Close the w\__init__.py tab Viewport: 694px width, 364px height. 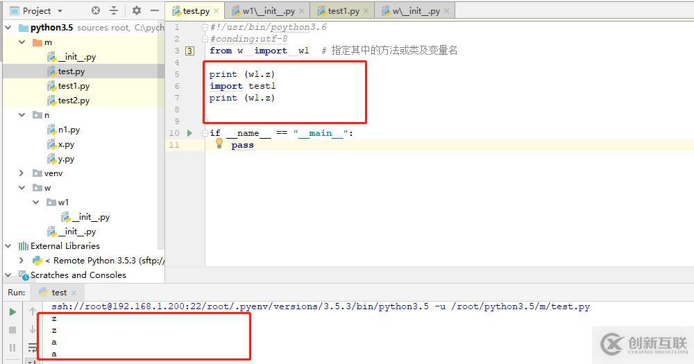(446, 11)
